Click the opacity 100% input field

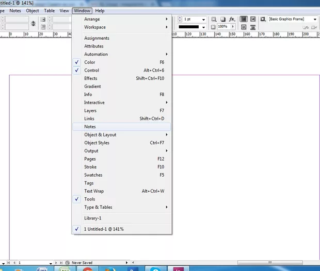coord(223,26)
